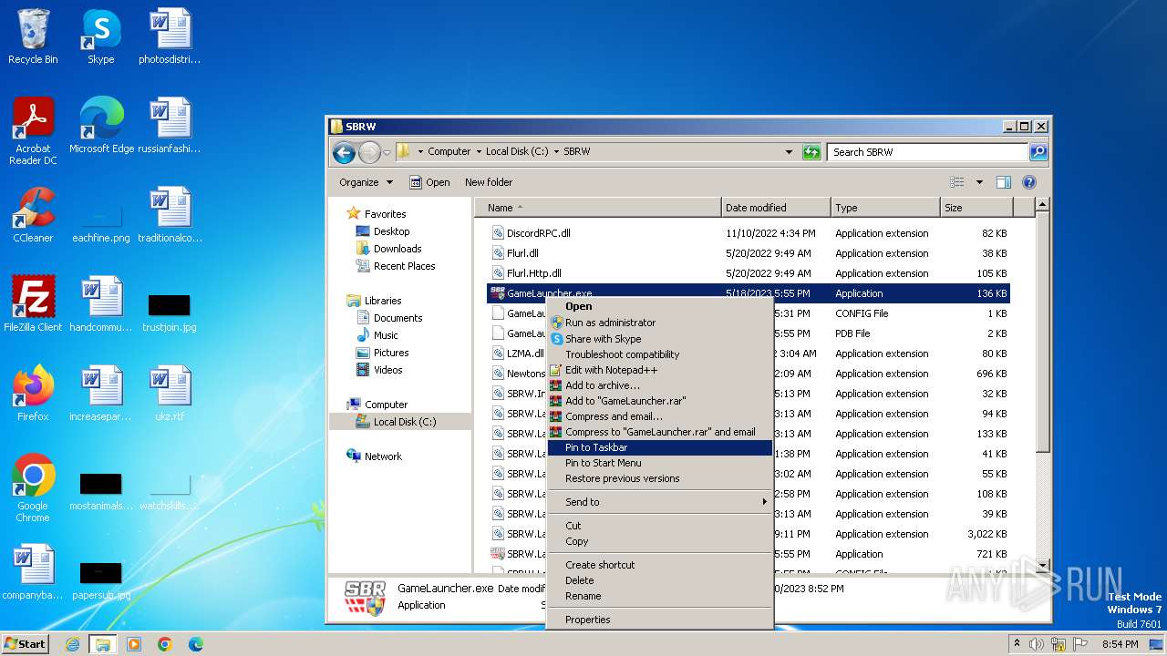Viewport: 1167px width, 656px height.
Task: Select the traditionalco... Word document icon
Action: click(x=170, y=215)
